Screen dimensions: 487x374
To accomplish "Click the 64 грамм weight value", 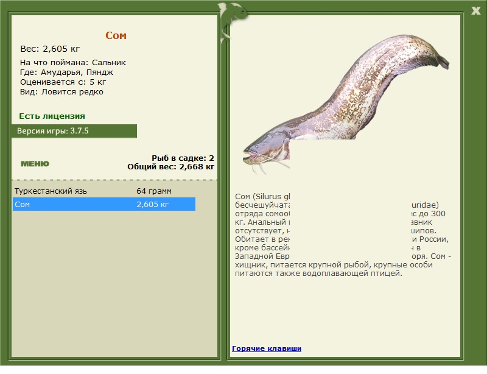I will point(154,191).
